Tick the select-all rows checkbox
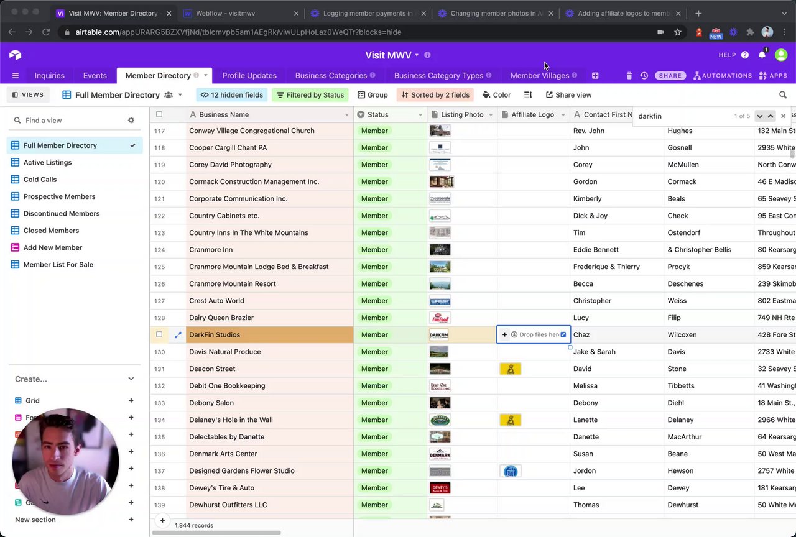 [x=159, y=114]
